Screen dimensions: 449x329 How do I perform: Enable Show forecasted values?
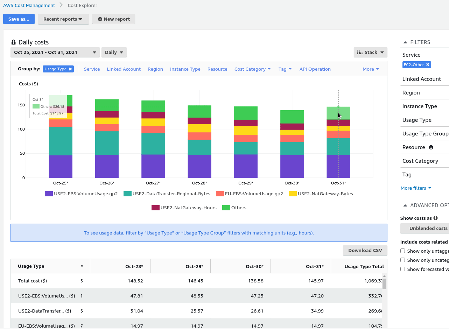coord(402,269)
